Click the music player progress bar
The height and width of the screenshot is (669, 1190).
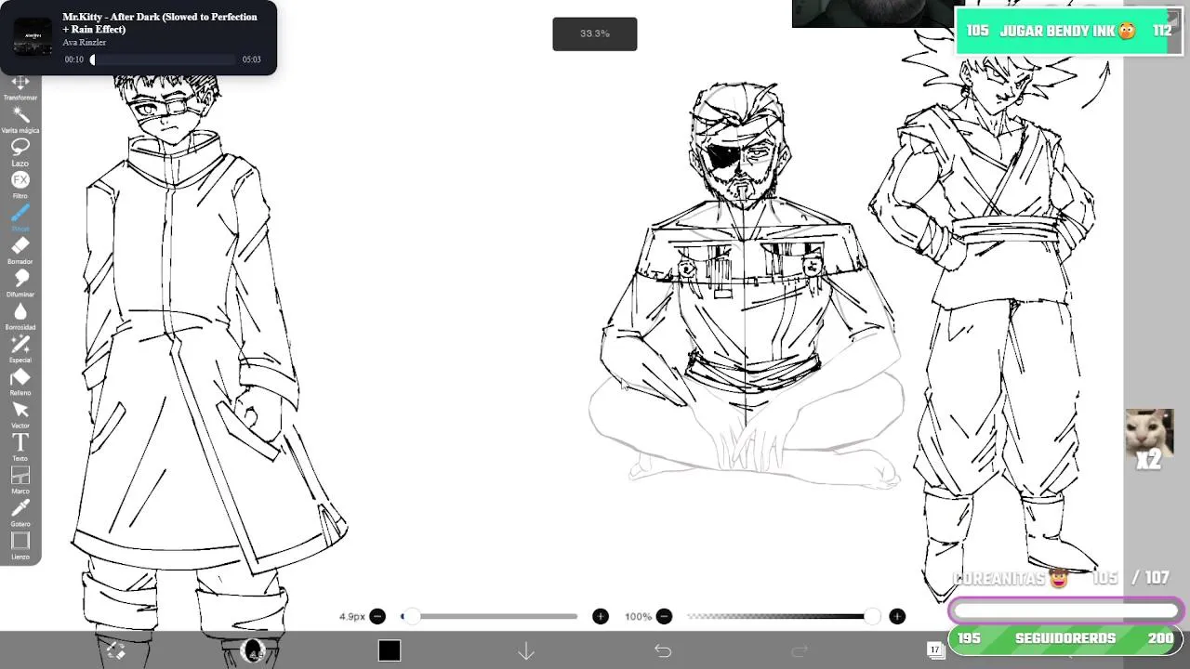(163, 59)
